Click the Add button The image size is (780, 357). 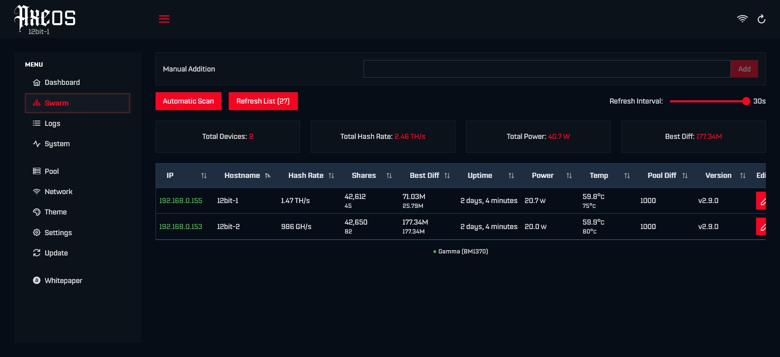click(x=744, y=69)
